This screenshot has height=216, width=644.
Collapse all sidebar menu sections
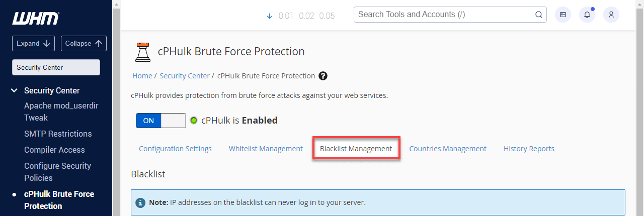pyautogui.click(x=84, y=44)
